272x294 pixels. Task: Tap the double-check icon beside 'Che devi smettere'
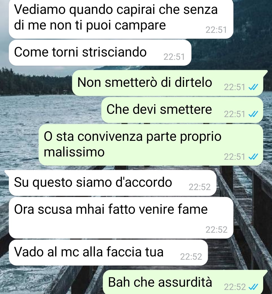pos(253,114)
